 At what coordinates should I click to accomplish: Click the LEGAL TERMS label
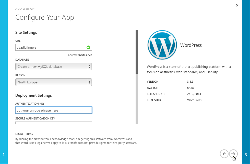[24, 134]
